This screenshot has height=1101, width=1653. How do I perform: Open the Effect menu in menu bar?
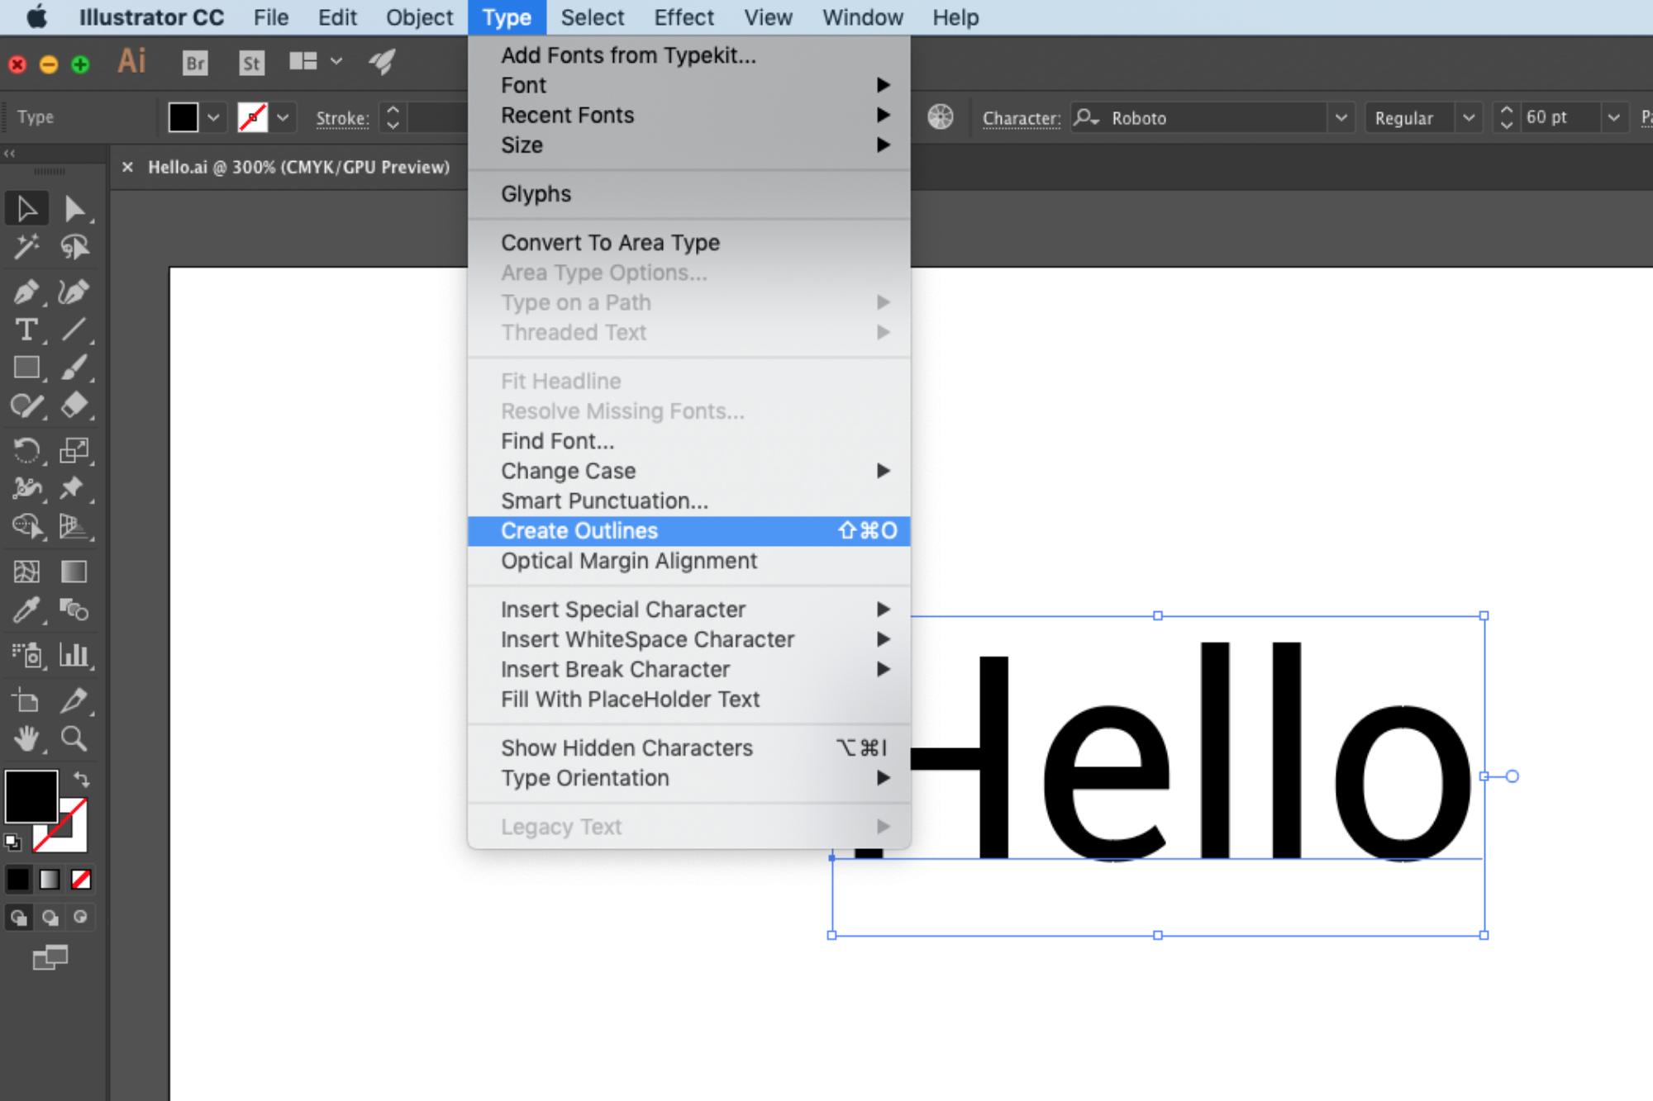686,17
